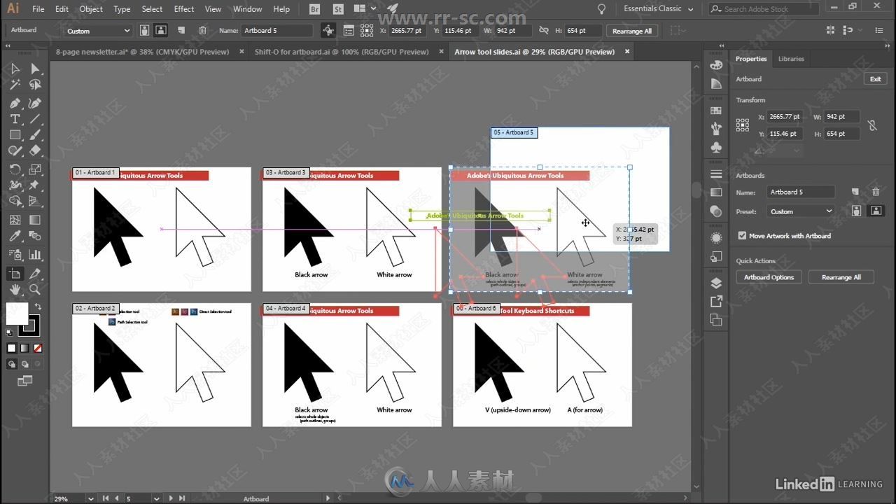Go to first artboard in status bar

click(106, 498)
